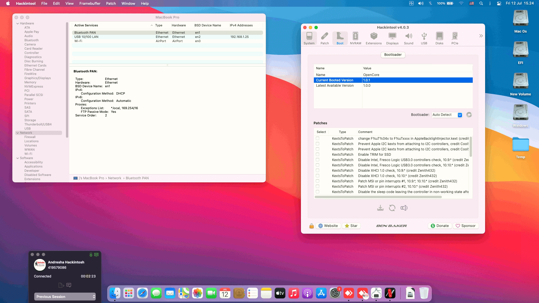Screen dimensions: 539x303
Task: Open the Patch tool in Hackintool
Action: (325, 38)
